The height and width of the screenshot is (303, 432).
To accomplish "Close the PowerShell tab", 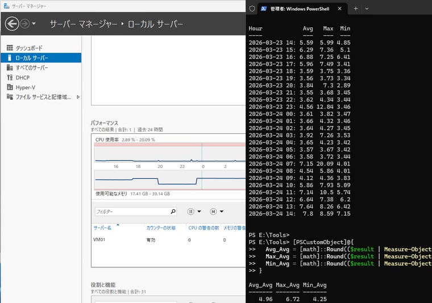I will click(340, 9).
